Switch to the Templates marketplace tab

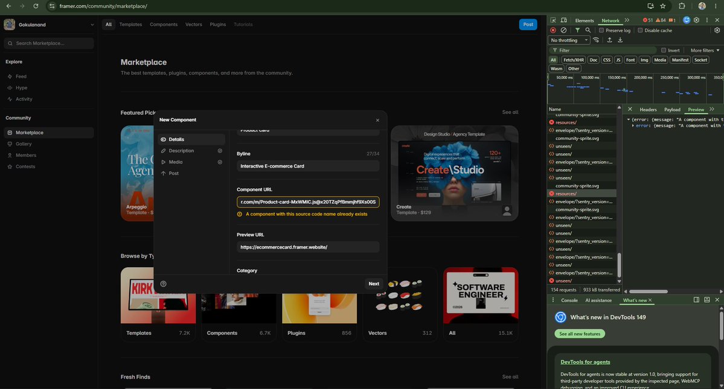(130, 25)
